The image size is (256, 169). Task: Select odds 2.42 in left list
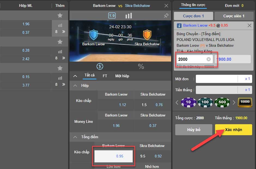point(26,59)
